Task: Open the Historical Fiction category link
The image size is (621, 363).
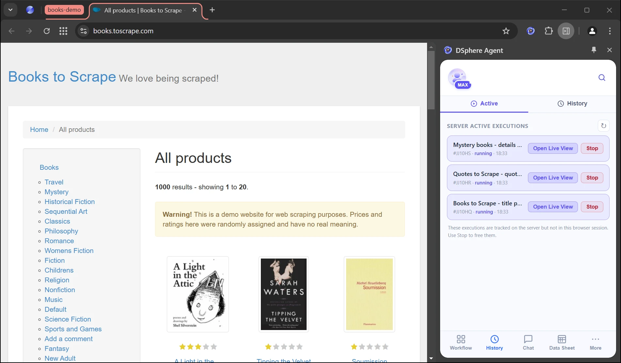Action: (70, 202)
